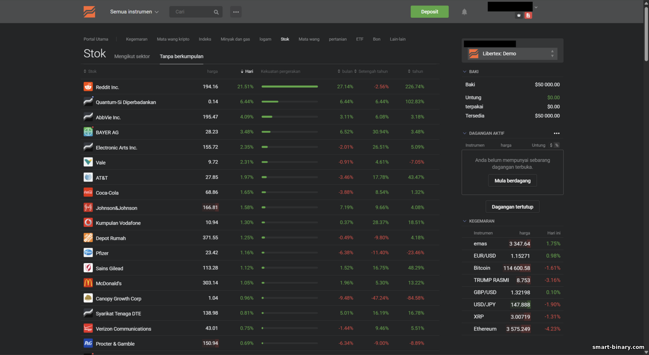Click the crown status icon
649x355 pixels.
point(519,15)
